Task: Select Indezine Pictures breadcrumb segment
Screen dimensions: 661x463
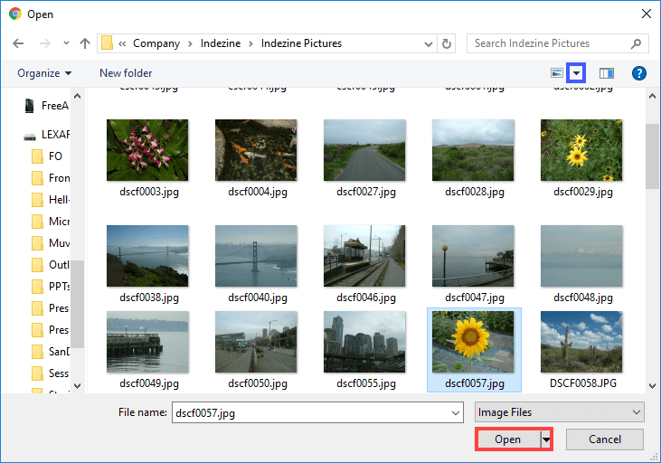Action: click(x=301, y=43)
